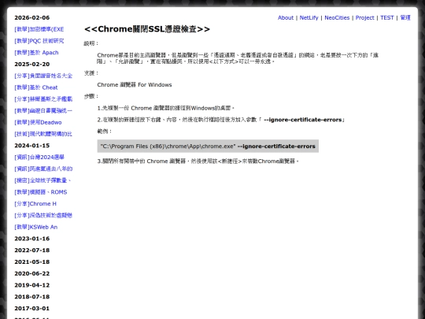Collapse the 2024-01-15 date group
The image size is (425, 319).
point(32,146)
